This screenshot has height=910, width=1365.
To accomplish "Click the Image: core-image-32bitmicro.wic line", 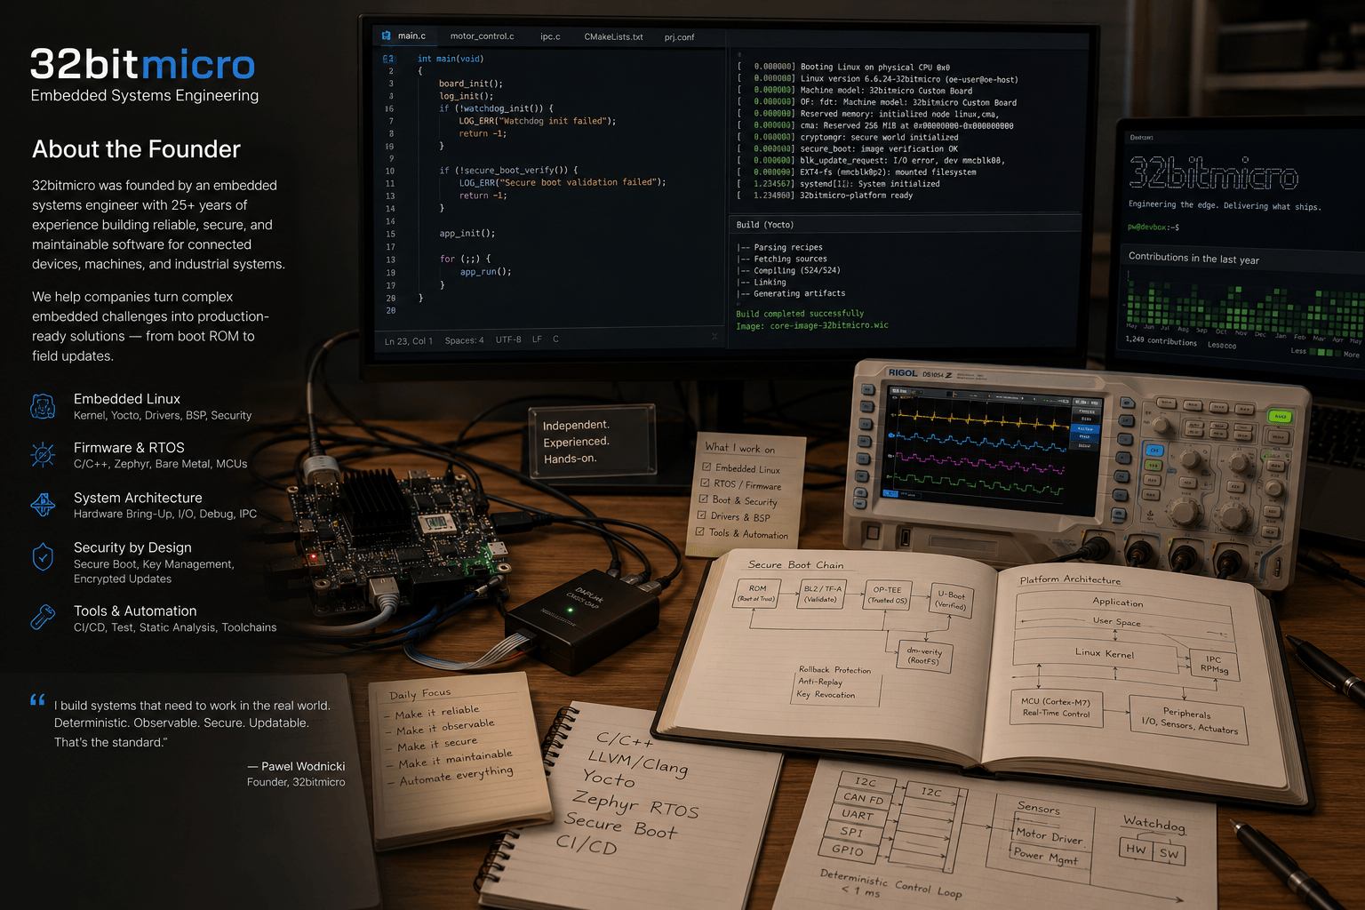I will point(812,325).
